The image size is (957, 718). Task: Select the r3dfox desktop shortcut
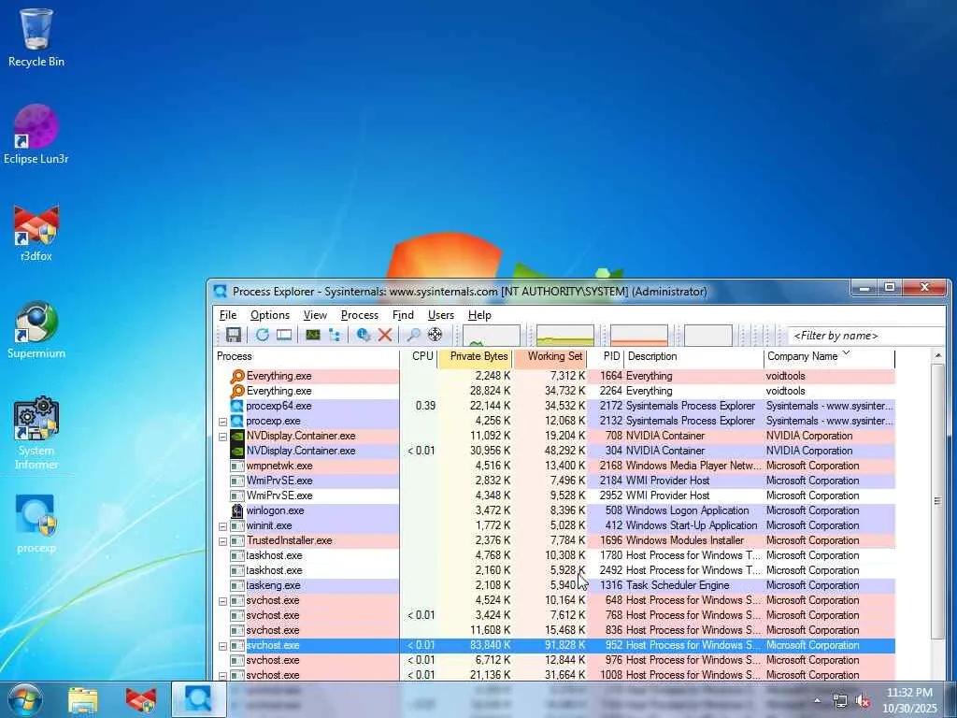pyautogui.click(x=36, y=233)
